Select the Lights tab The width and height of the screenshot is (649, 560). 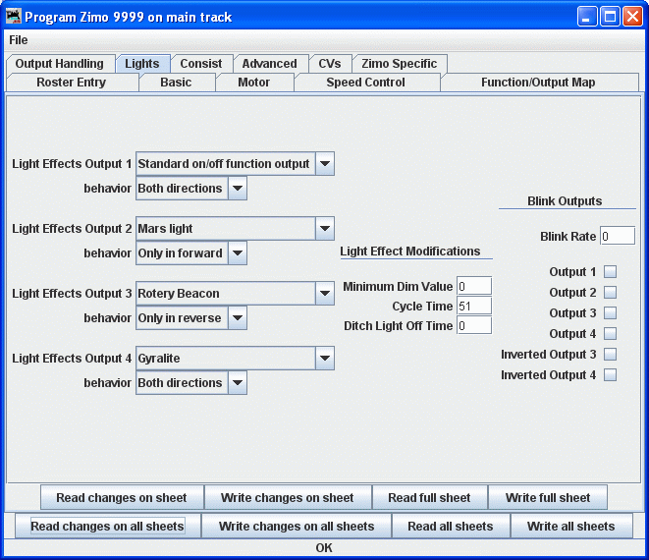(x=142, y=64)
